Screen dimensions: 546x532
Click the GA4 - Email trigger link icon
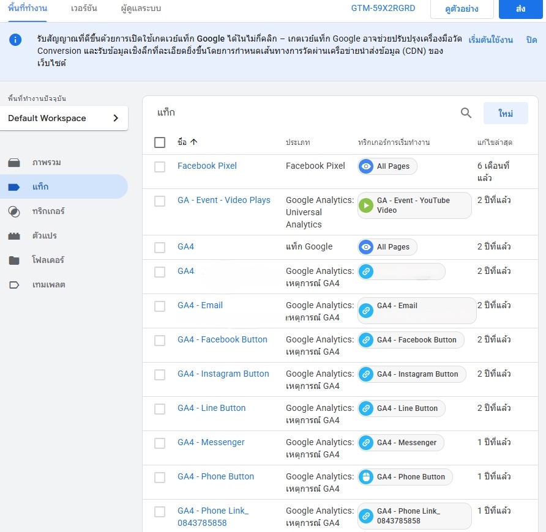tap(366, 311)
